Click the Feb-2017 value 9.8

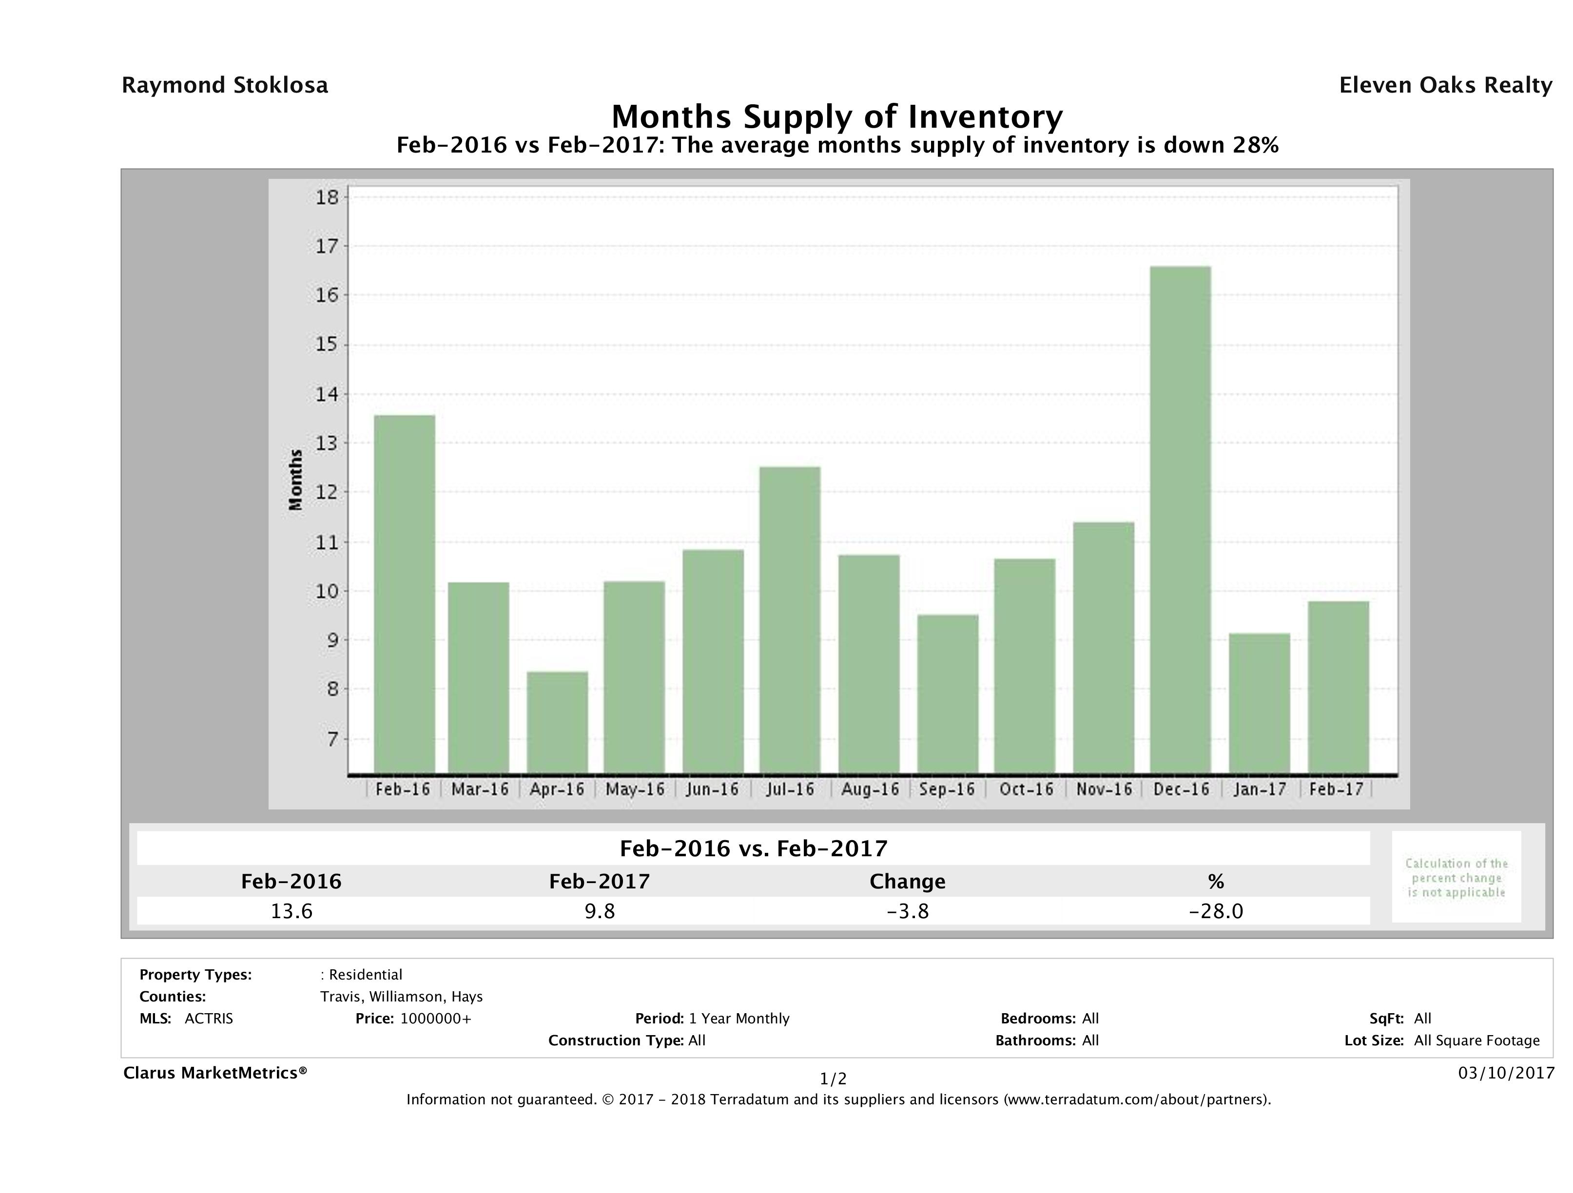click(600, 911)
